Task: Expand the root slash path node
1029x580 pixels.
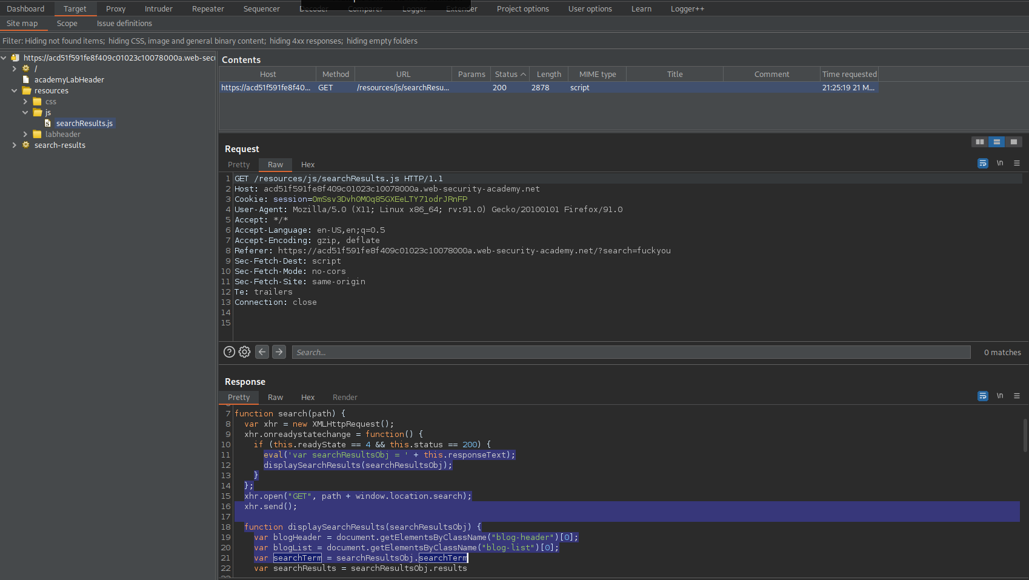Action: click(15, 69)
